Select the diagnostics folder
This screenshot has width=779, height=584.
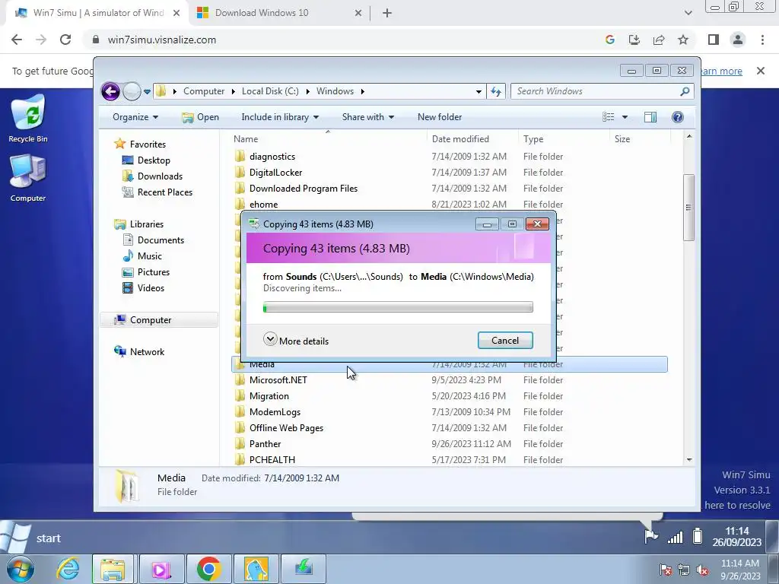click(x=272, y=157)
